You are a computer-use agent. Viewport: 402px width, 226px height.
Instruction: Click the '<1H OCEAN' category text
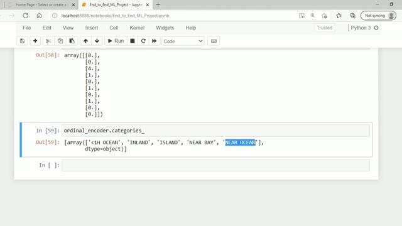(x=104, y=143)
